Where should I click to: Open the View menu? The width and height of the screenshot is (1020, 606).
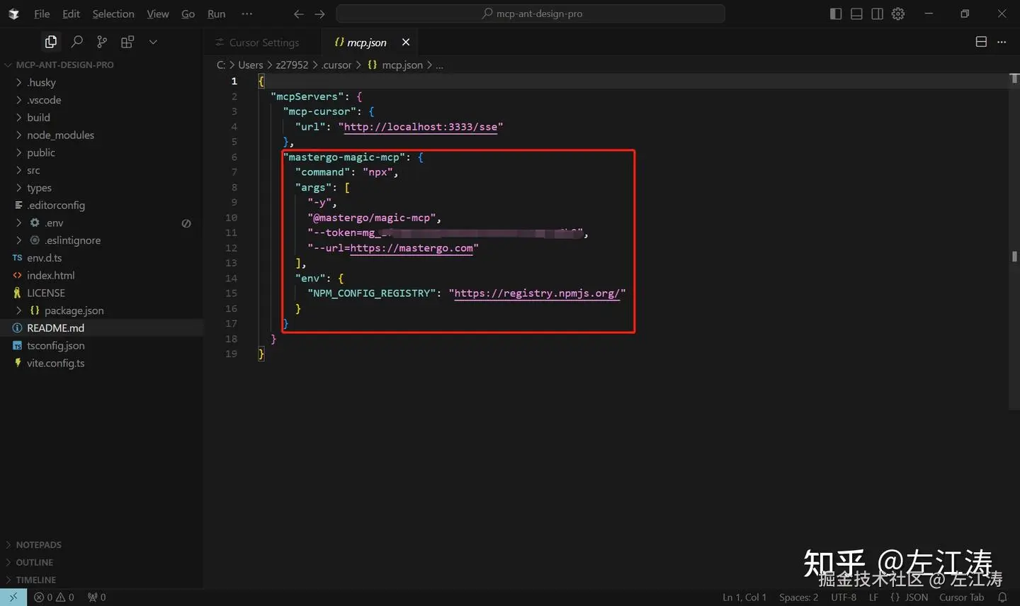pyautogui.click(x=158, y=13)
